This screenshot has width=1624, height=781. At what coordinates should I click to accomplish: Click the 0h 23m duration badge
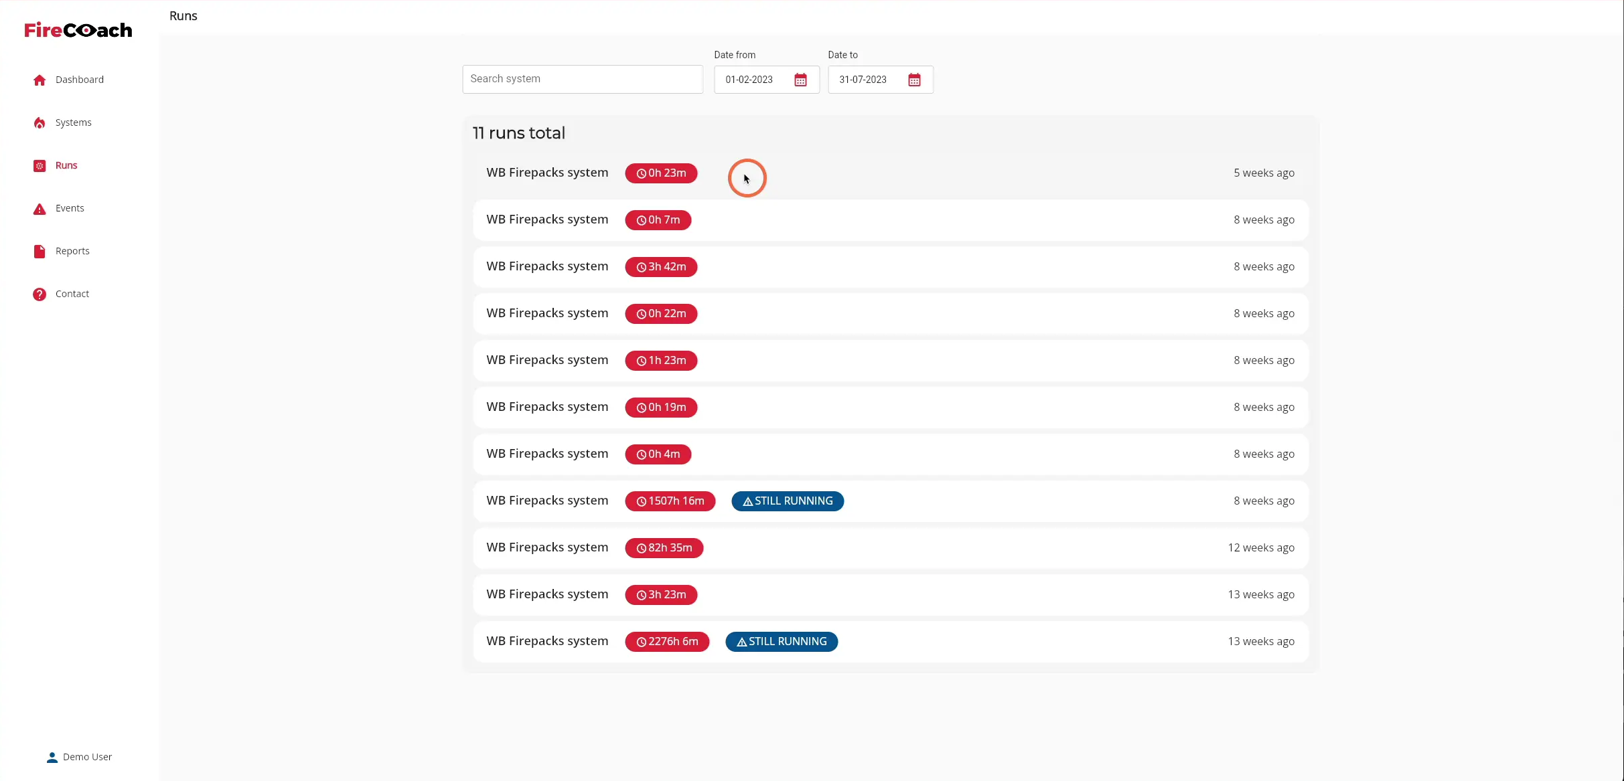pyautogui.click(x=661, y=173)
